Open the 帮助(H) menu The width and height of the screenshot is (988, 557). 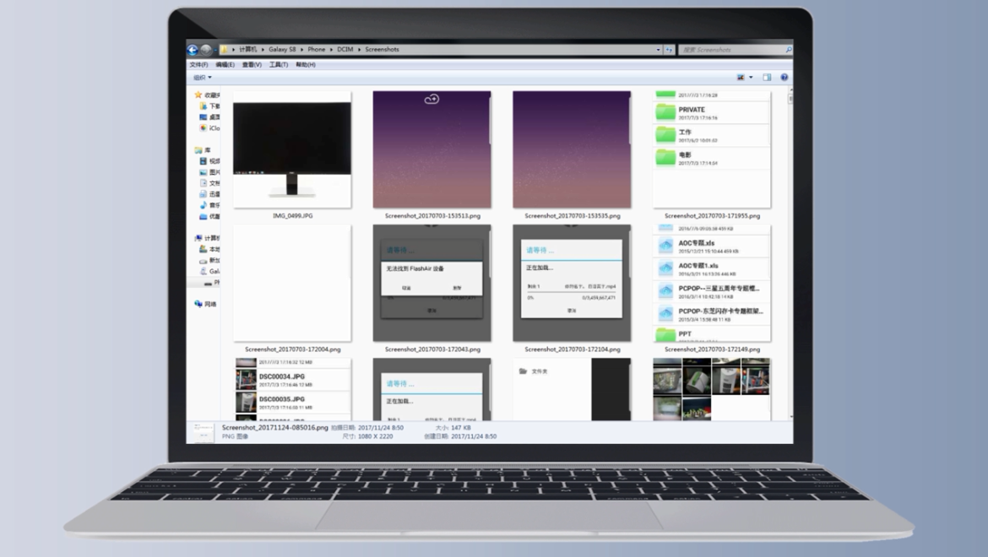pyautogui.click(x=306, y=65)
